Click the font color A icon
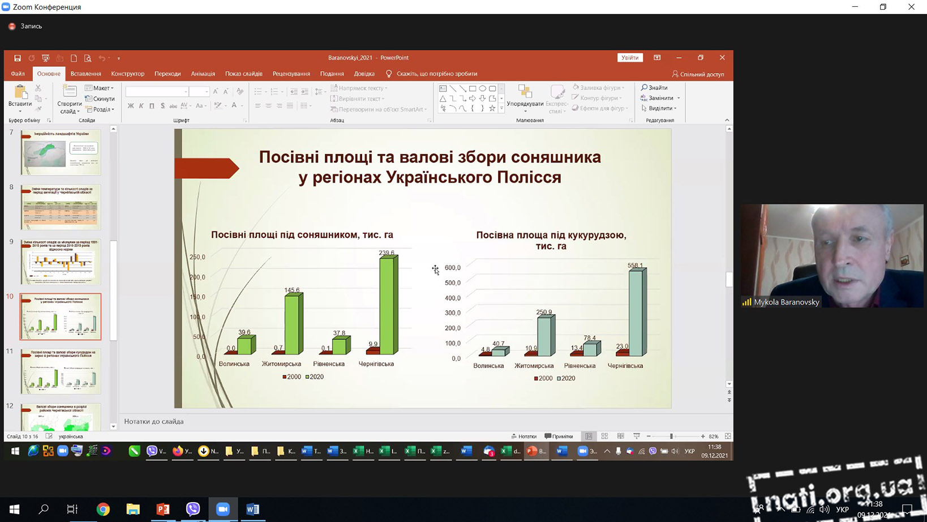The height and width of the screenshot is (522, 927). [234, 106]
